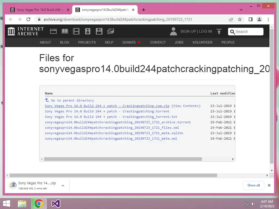Download the Crackingpatching.com.zip file link
Screen dimensions: 279x209
tap(107, 106)
